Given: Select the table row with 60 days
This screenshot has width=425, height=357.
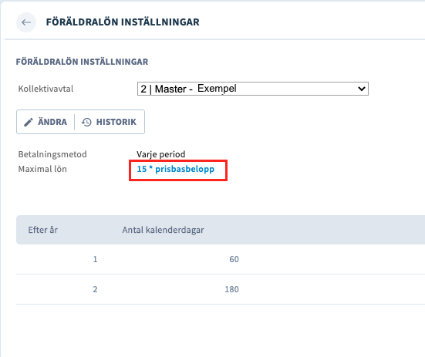Looking at the screenshot, I should coord(221,259).
